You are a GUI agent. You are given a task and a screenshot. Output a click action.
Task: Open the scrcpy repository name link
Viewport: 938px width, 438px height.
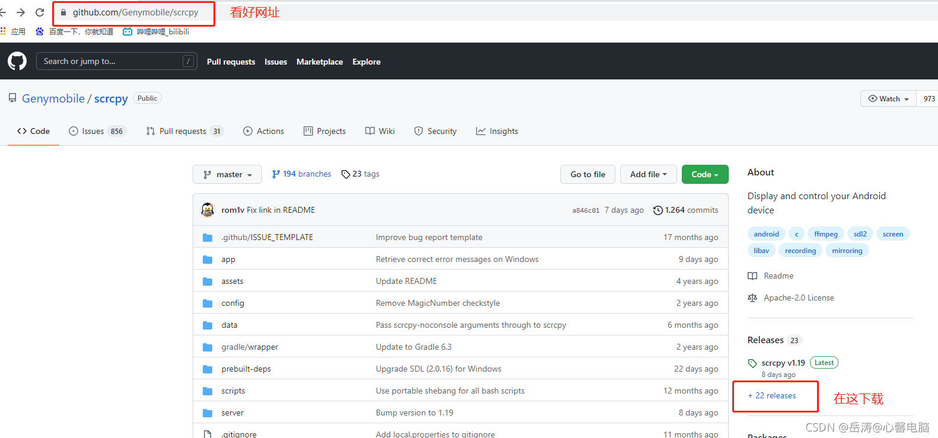coord(111,98)
